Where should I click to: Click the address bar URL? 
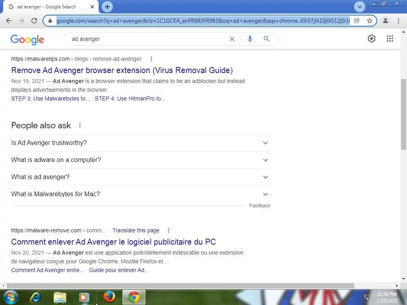[x=202, y=21]
